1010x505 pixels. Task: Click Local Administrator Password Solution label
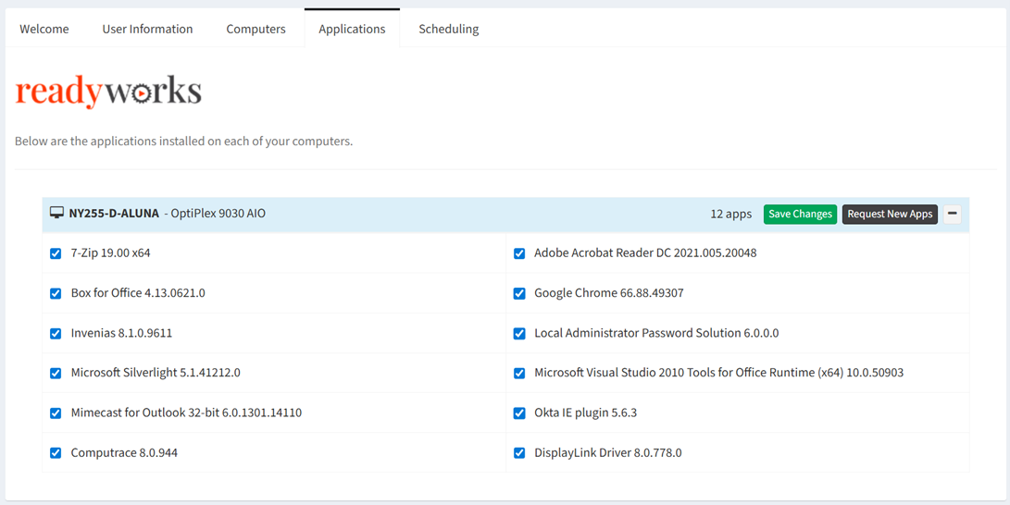656,333
